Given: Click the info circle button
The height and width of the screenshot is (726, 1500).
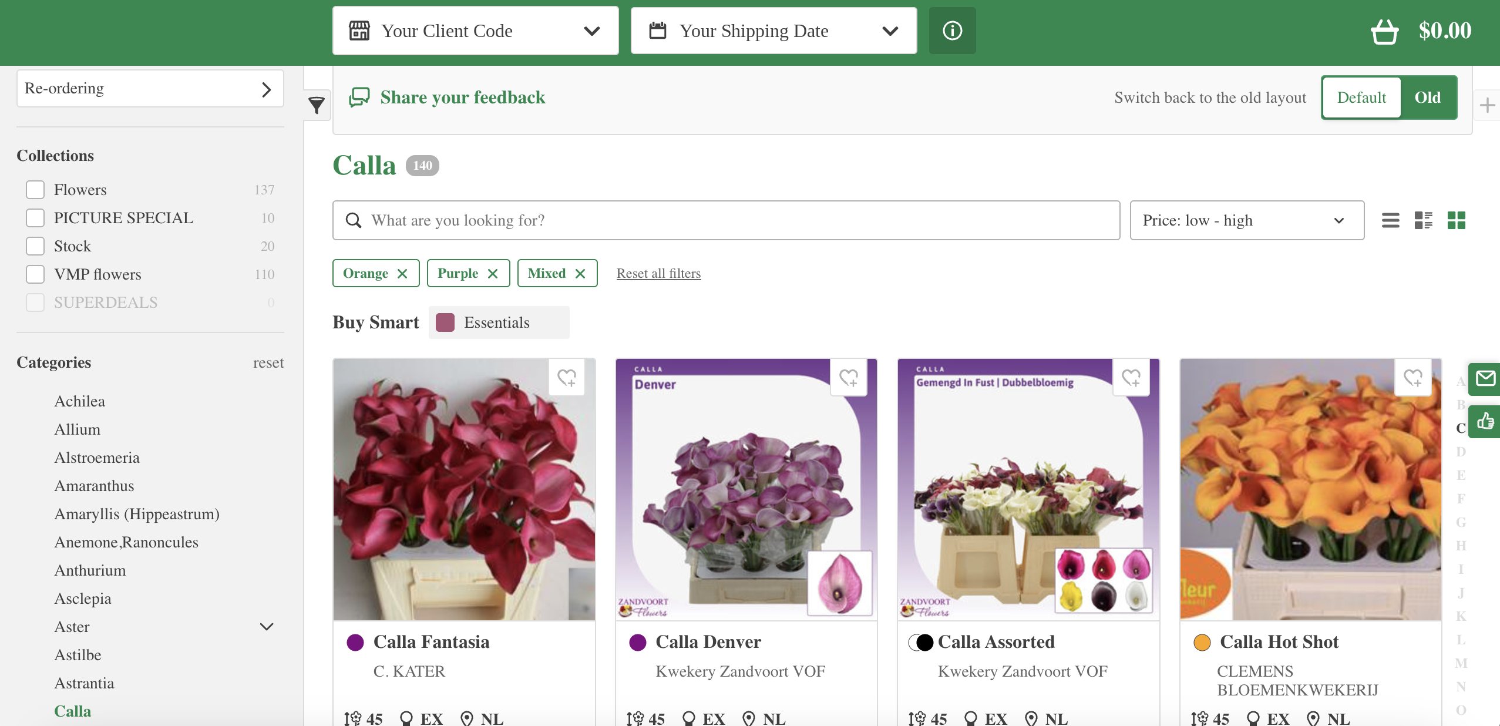Looking at the screenshot, I should [x=952, y=31].
